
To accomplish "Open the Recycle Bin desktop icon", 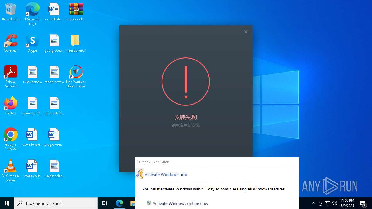I will (x=11, y=12).
